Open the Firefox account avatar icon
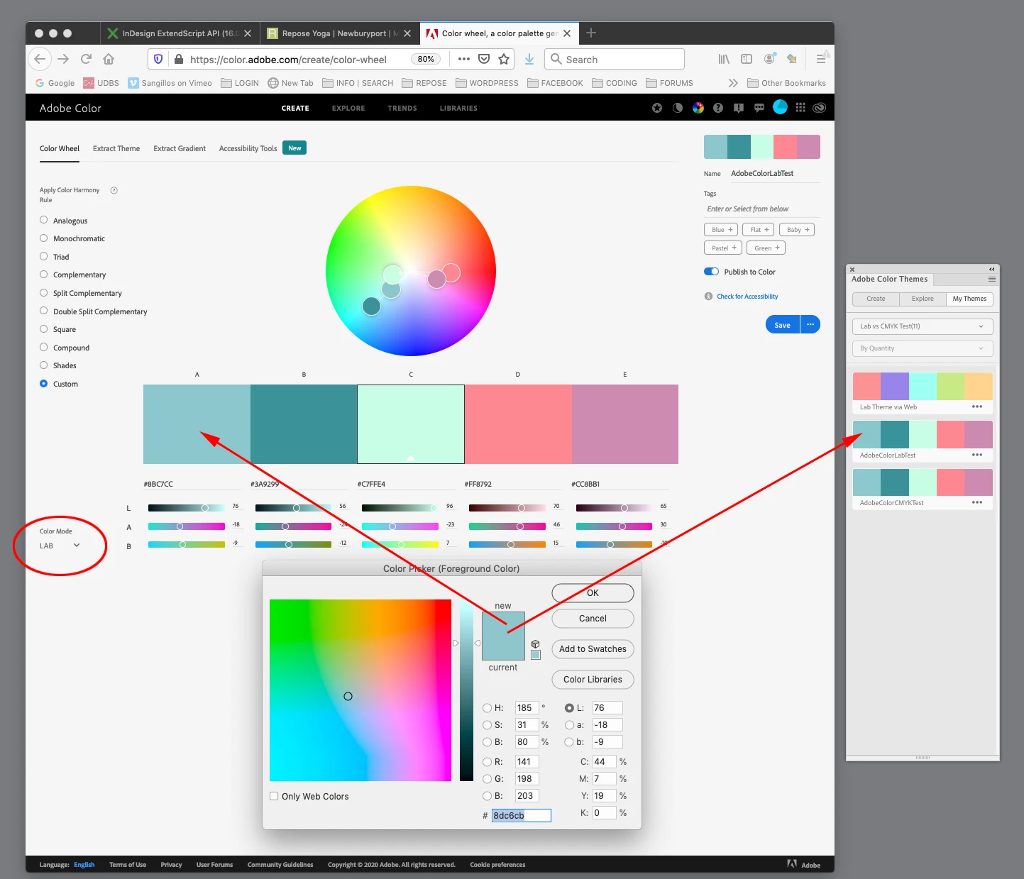 769,59
